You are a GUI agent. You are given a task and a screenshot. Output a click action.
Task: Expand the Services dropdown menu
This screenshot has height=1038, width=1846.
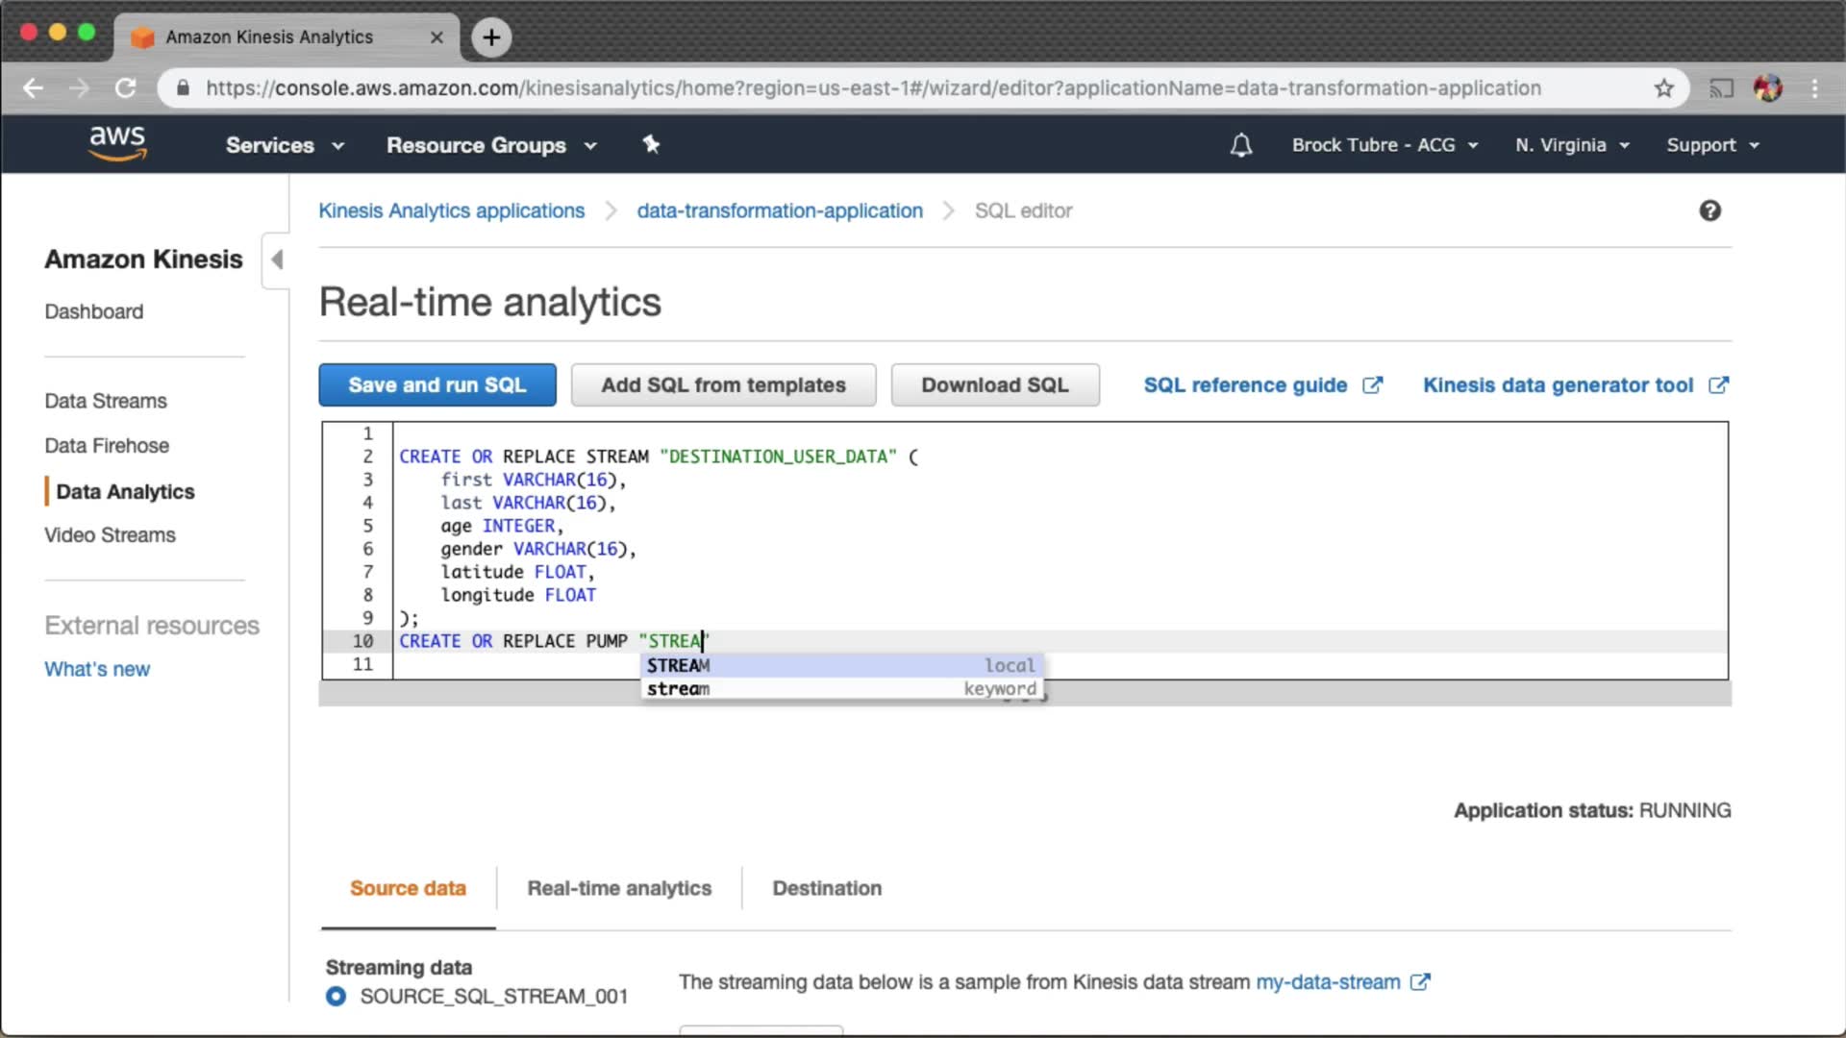285,145
